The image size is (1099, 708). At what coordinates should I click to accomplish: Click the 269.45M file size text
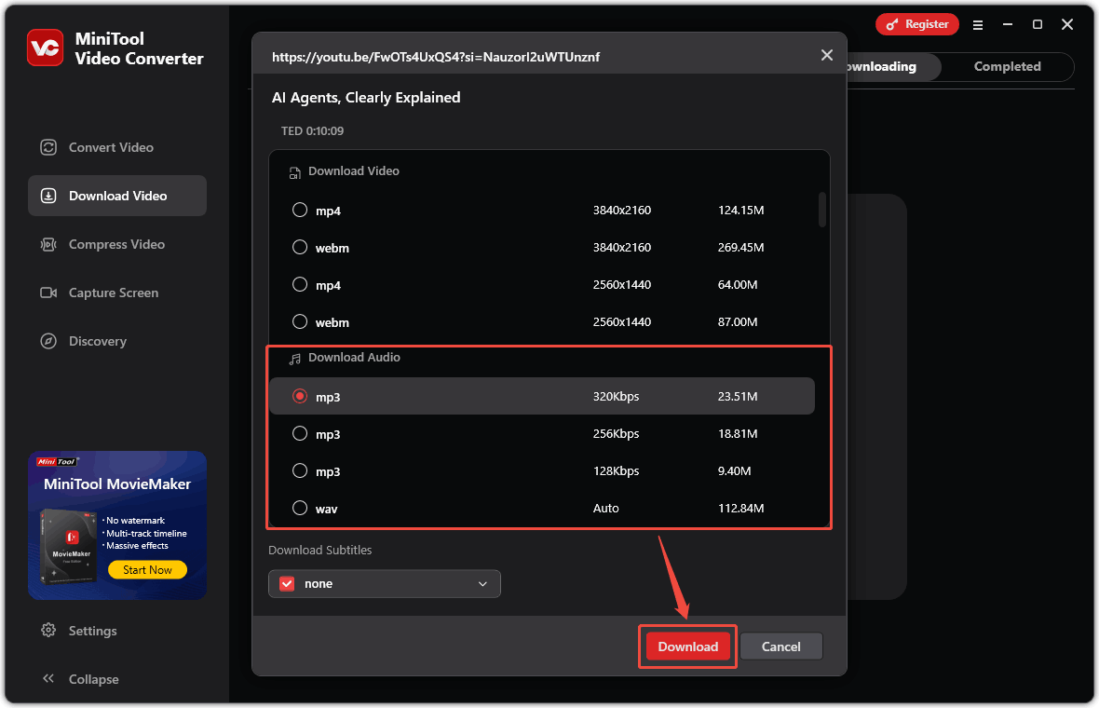click(740, 247)
